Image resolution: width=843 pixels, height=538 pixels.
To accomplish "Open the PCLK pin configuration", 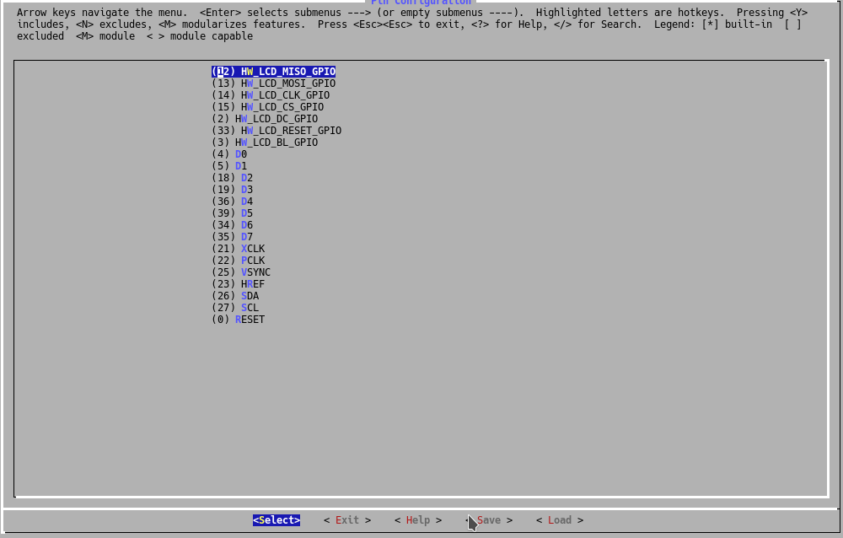I will [238, 261].
